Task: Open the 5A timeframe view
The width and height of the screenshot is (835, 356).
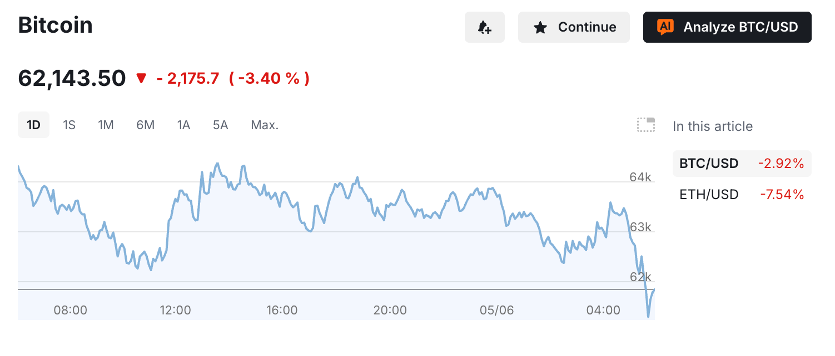Action: pyautogui.click(x=220, y=125)
